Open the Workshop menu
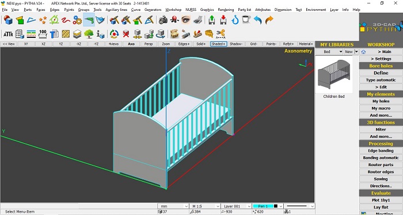The width and height of the screenshot is (403, 215). [173, 10]
